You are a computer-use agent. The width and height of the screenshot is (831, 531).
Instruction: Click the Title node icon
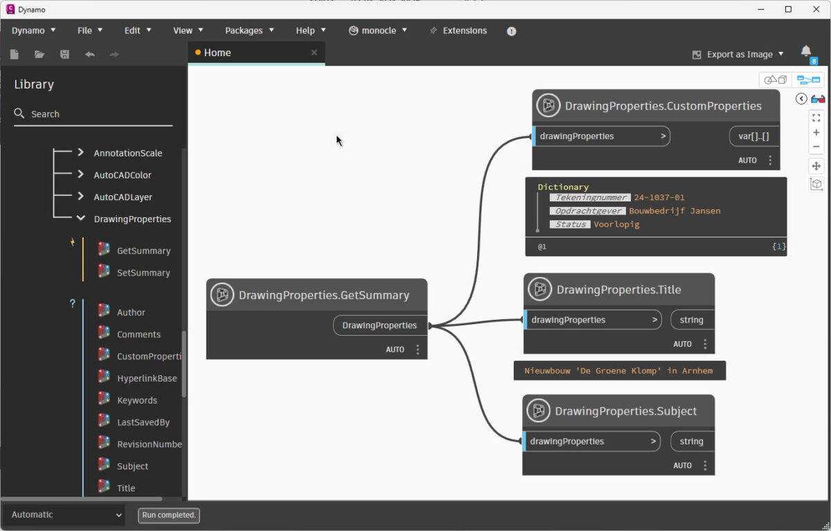pos(540,289)
